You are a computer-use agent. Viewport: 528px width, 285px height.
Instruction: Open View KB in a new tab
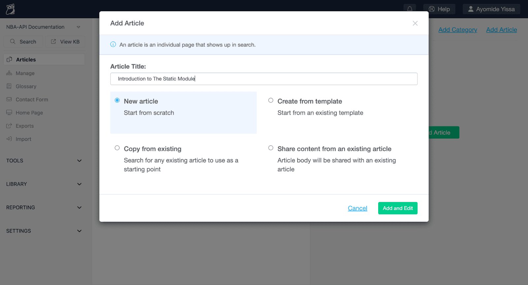(x=65, y=42)
